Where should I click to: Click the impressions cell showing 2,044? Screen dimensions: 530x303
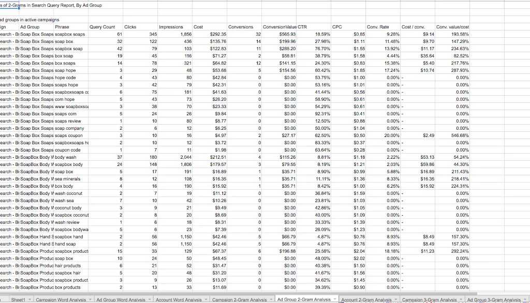pyautogui.click(x=175, y=157)
